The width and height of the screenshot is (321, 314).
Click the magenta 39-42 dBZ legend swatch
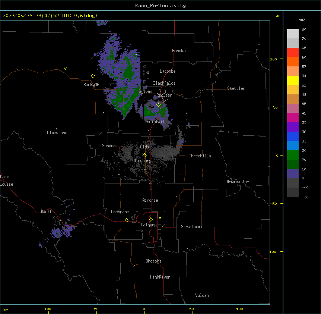(293, 117)
